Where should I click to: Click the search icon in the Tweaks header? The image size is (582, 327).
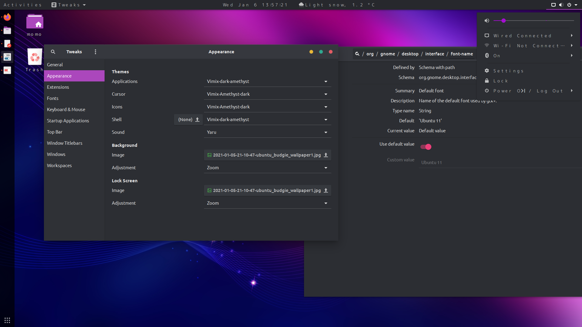tap(53, 52)
